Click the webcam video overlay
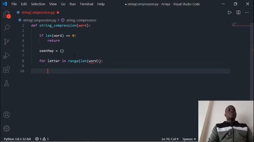 tap(226, 121)
